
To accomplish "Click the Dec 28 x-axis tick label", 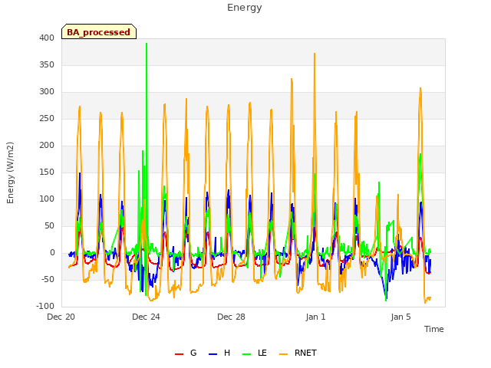I will 231,317.
